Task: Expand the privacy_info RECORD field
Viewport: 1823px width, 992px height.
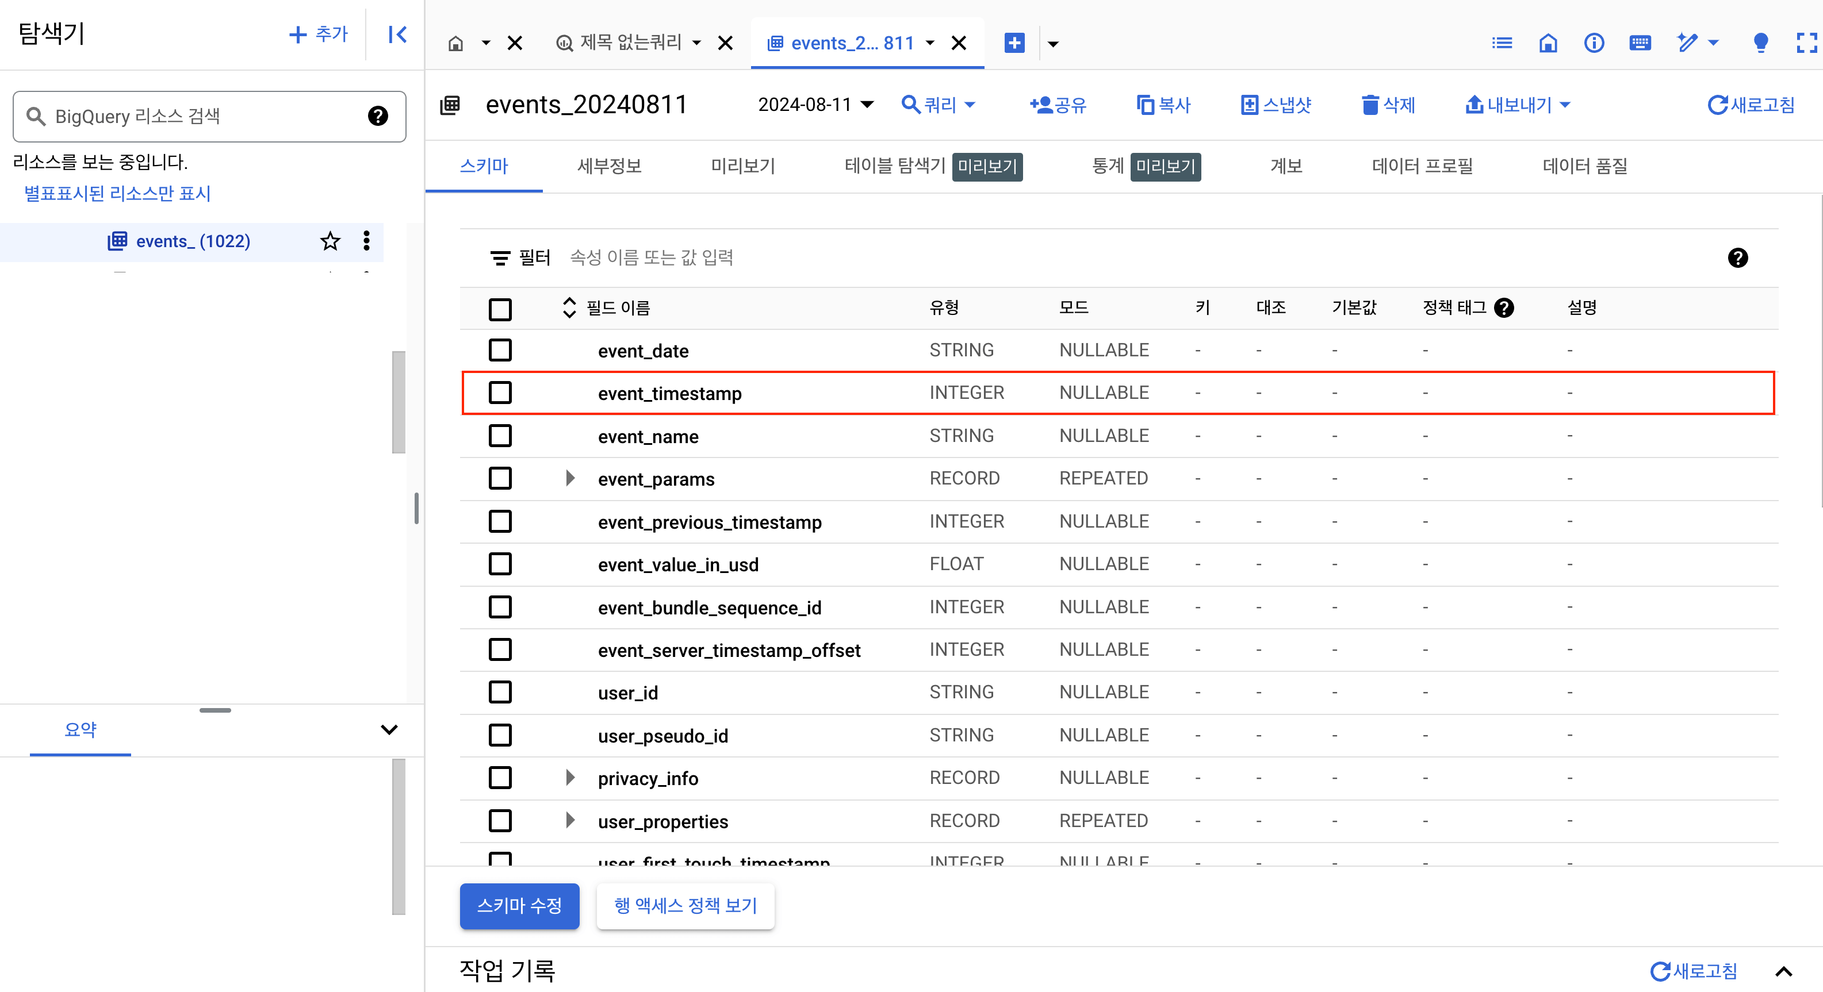Action: (x=569, y=777)
